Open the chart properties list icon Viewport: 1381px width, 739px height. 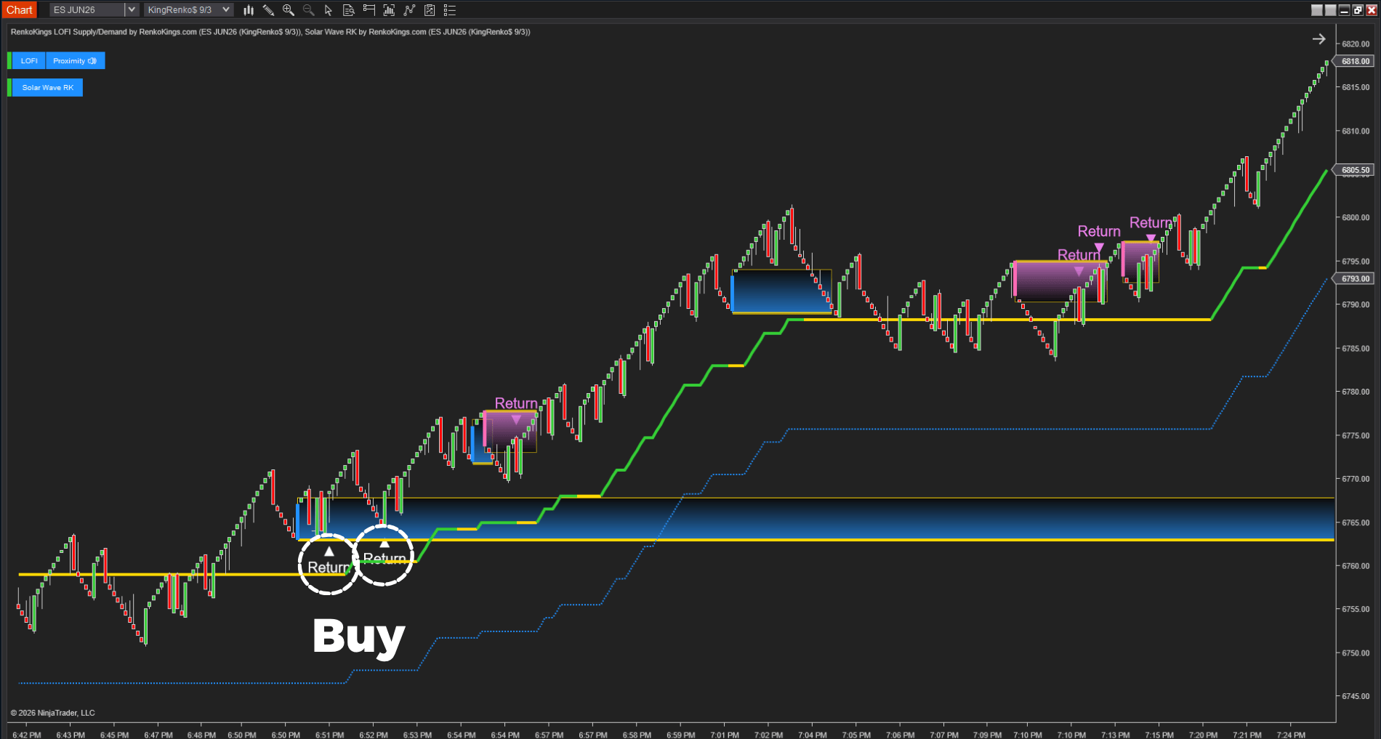pos(450,10)
